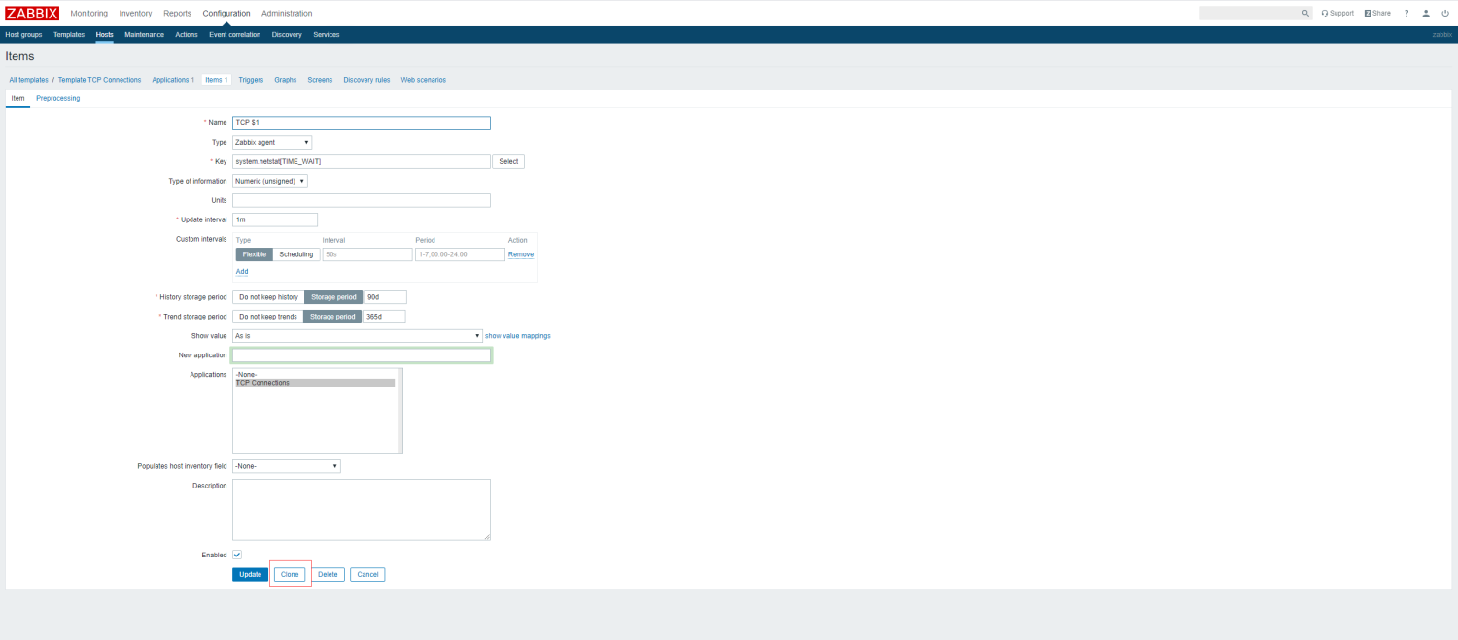Go to Templates submenu
Screen dimensions: 1458x640
coord(69,35)
